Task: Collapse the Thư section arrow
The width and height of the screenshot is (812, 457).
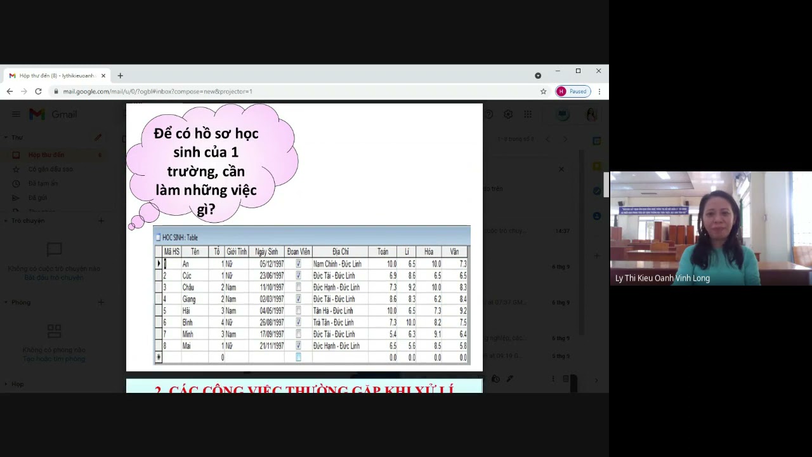Action: [6, 137]
